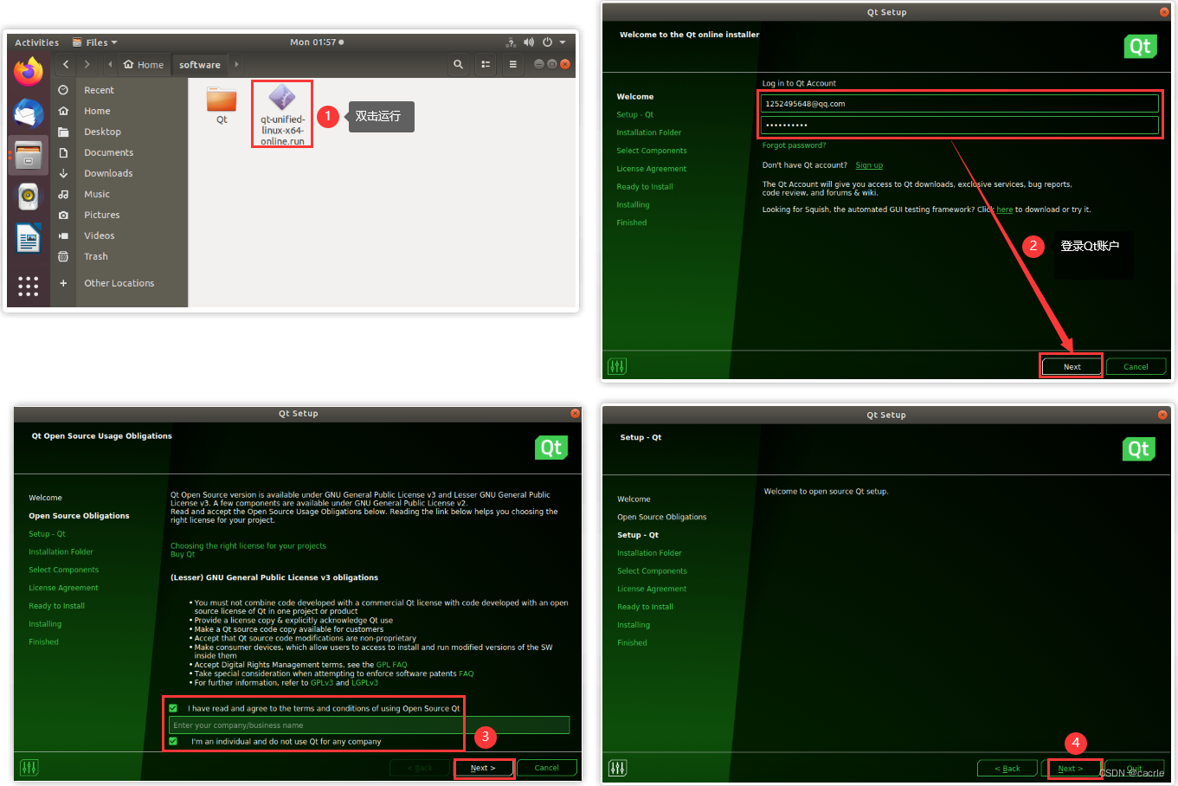Go back in the Files window

(x=66, y=64)
